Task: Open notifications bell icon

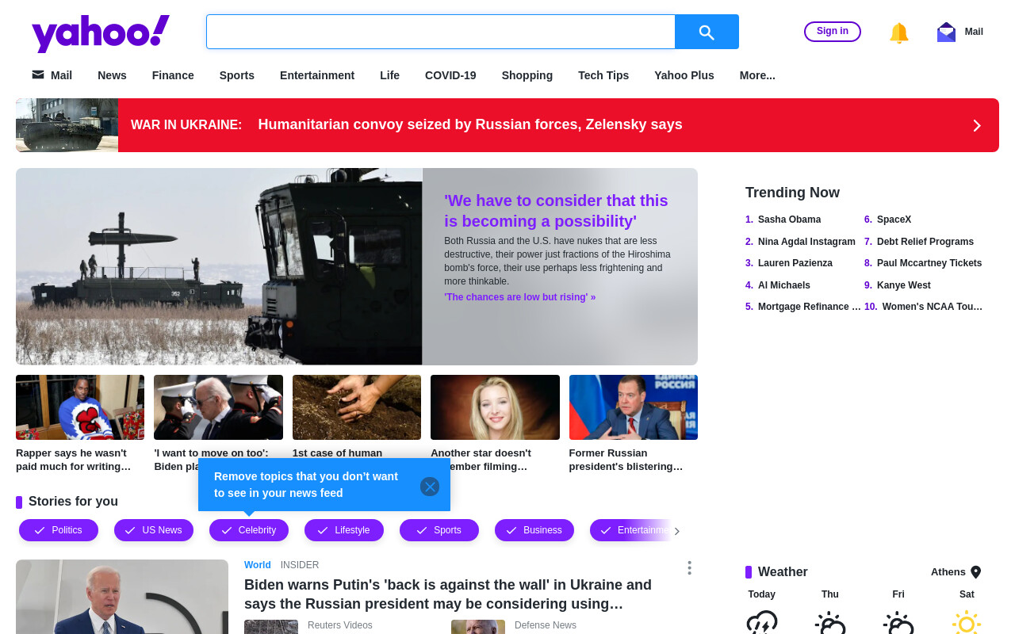Action: tap(898, 32)
